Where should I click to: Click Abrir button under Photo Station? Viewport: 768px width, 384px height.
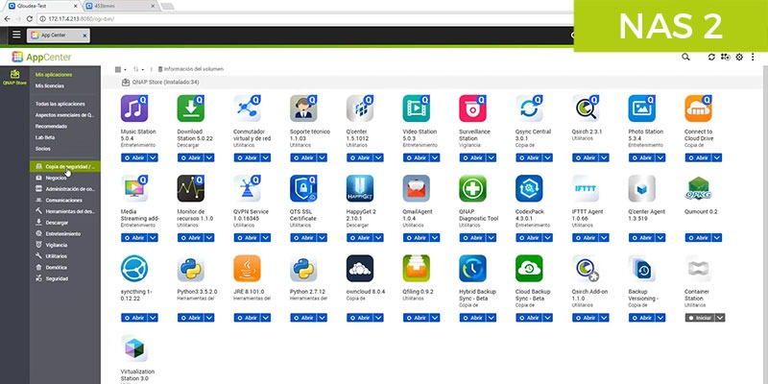point(642,157)
